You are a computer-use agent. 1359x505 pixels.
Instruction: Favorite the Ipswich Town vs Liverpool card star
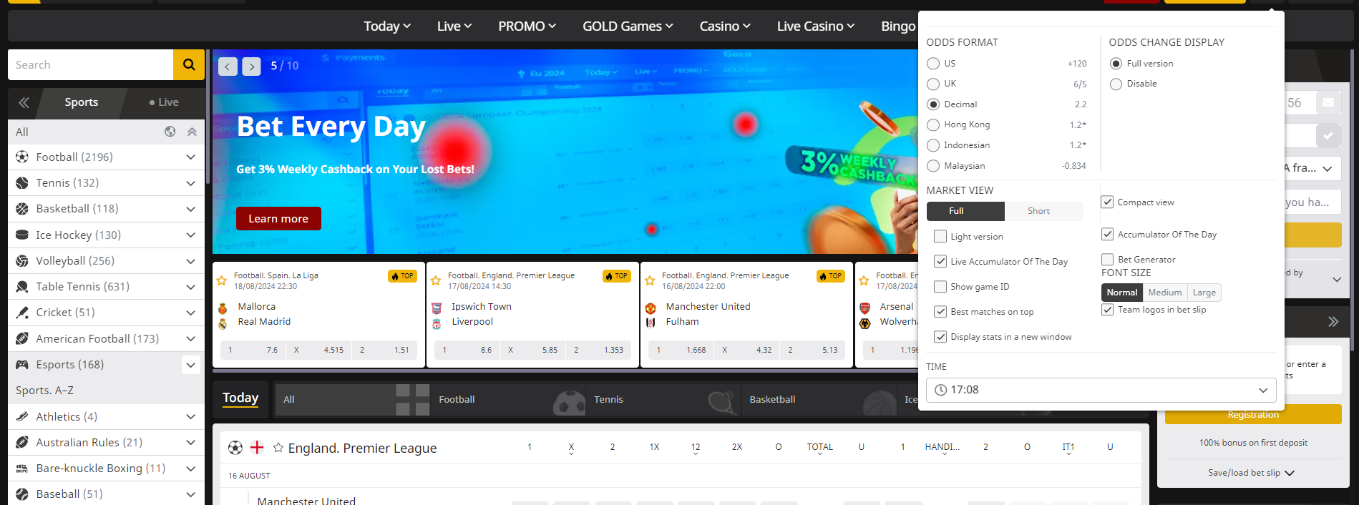(436, 281)
